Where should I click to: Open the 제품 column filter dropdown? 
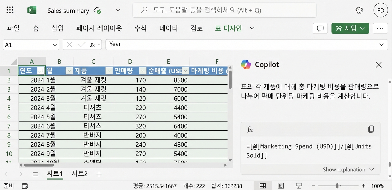109,71
